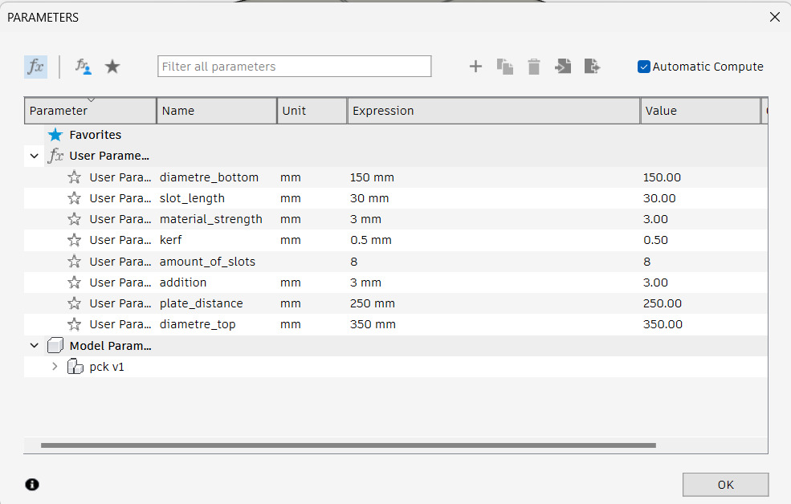
Task: Mark diametre_bottom as a favorite
Action: (74, 177)
